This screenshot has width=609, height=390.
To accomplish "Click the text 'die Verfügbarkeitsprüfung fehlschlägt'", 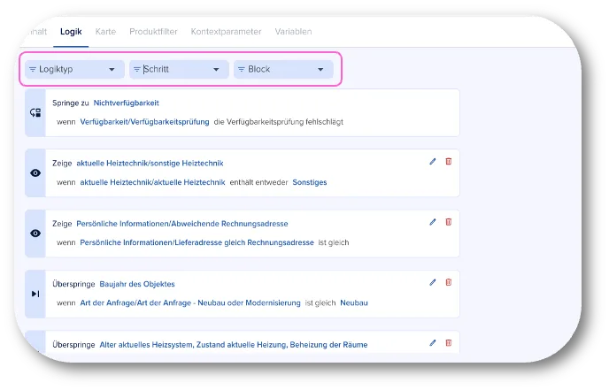I will (x=279, y=122).
